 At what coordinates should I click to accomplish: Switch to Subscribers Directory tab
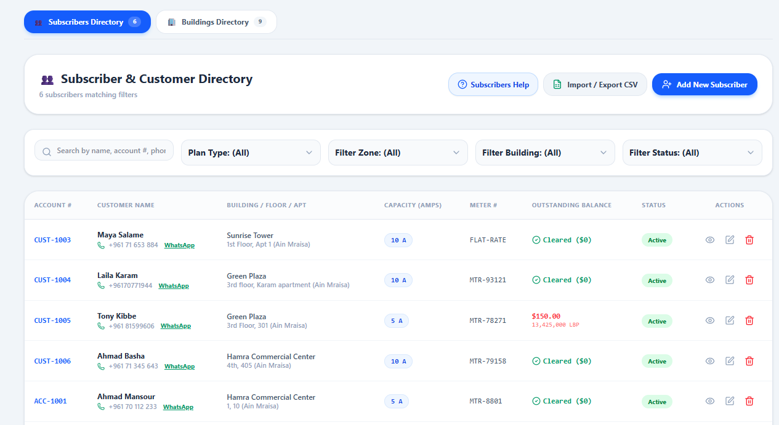point(87,22)
